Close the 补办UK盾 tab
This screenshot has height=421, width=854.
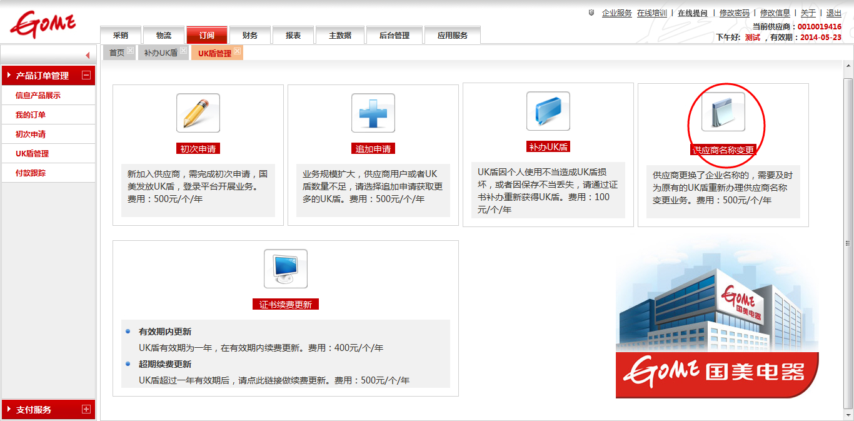(183, 51)
